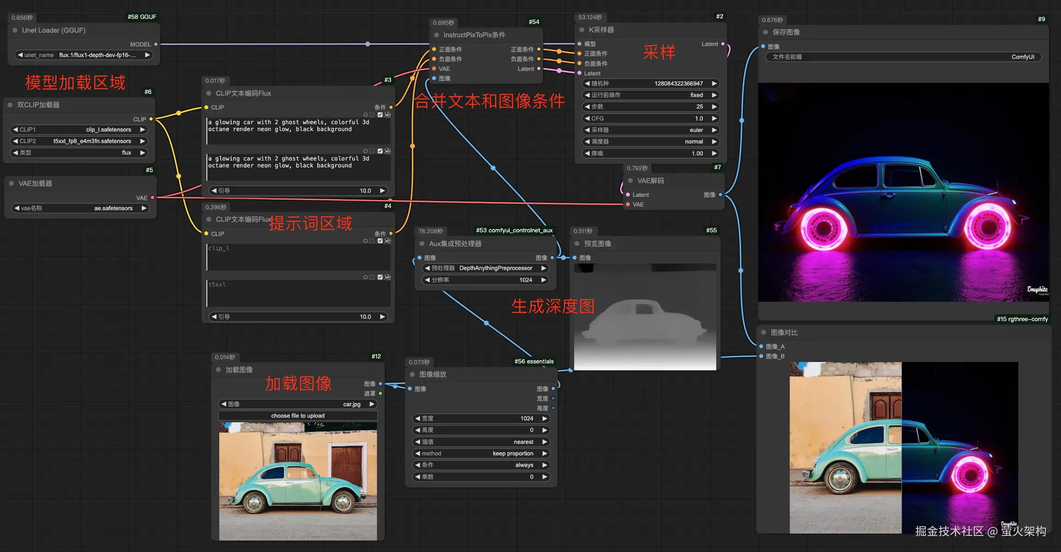
Task: Select the round radio toggle above the t5xxl box
Action: coord(365,277)
